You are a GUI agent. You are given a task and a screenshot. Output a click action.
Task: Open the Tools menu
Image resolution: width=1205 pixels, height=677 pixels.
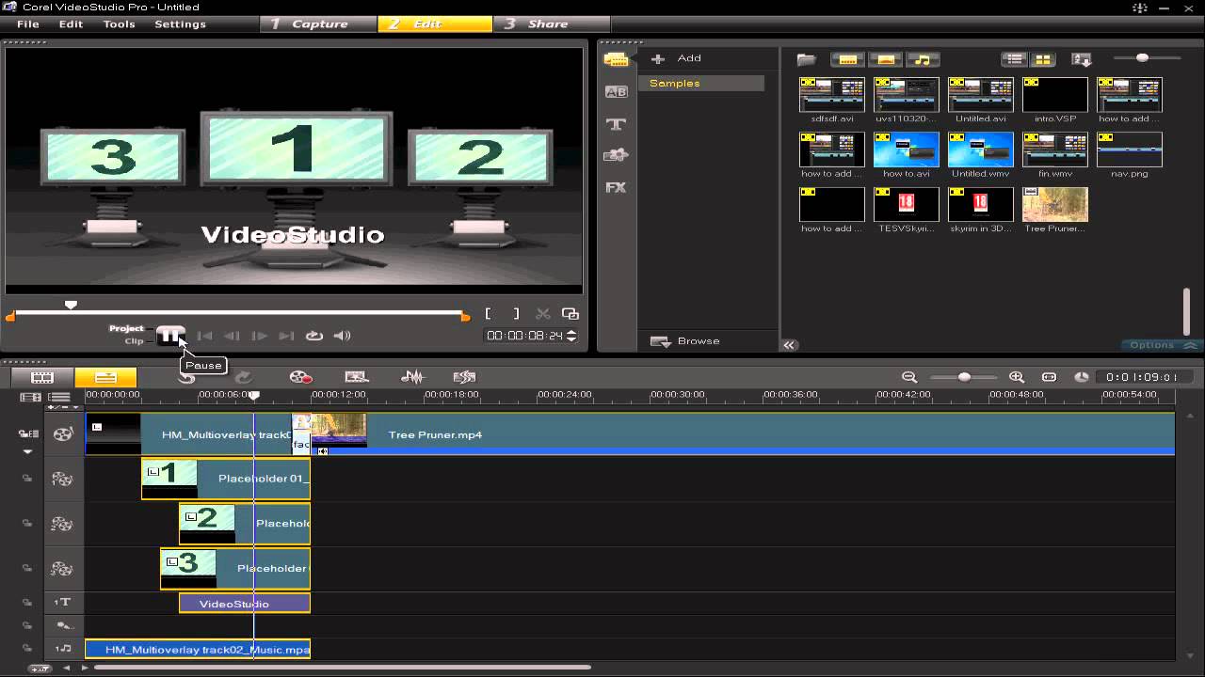click(120, 24)
